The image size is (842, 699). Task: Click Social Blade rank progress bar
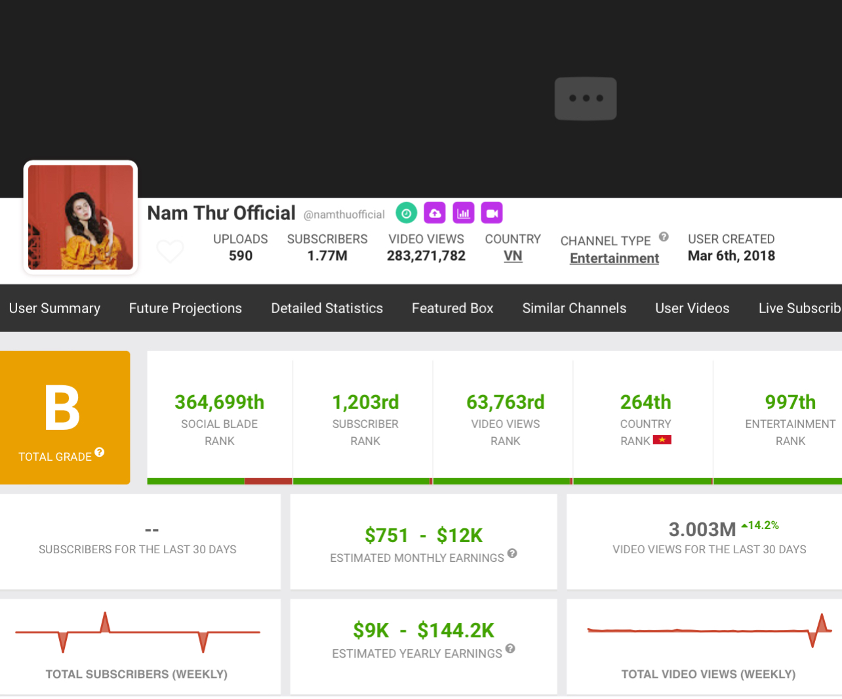click(220, 481)
